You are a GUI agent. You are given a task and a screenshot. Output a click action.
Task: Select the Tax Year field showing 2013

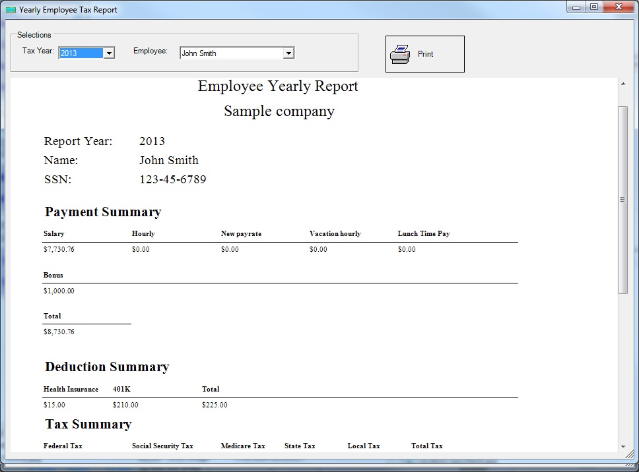81,53
